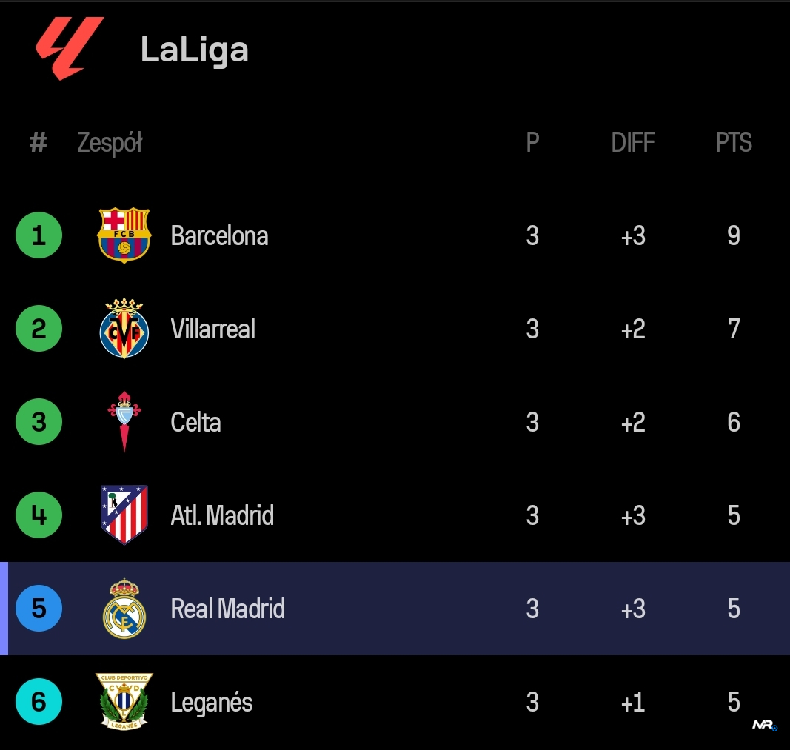
Task: Click the watermark logo in the corner
Action: (765, 725)
